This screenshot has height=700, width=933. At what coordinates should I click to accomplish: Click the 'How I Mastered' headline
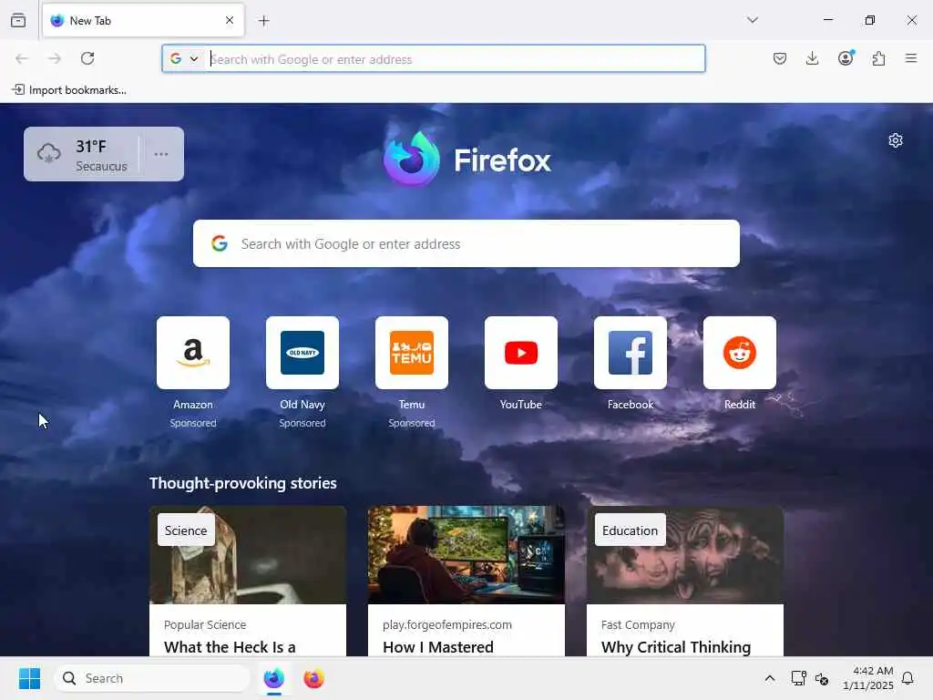pos(438,647)
